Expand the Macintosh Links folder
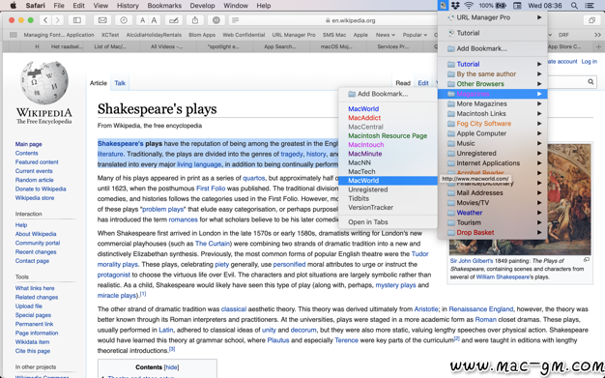Viewport: 605px width, 378px height. pos(492,113)
